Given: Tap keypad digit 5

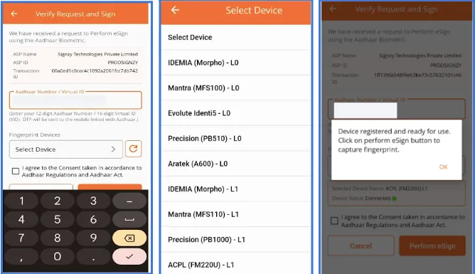Looking at the screenshot, I should click(58, 219).
